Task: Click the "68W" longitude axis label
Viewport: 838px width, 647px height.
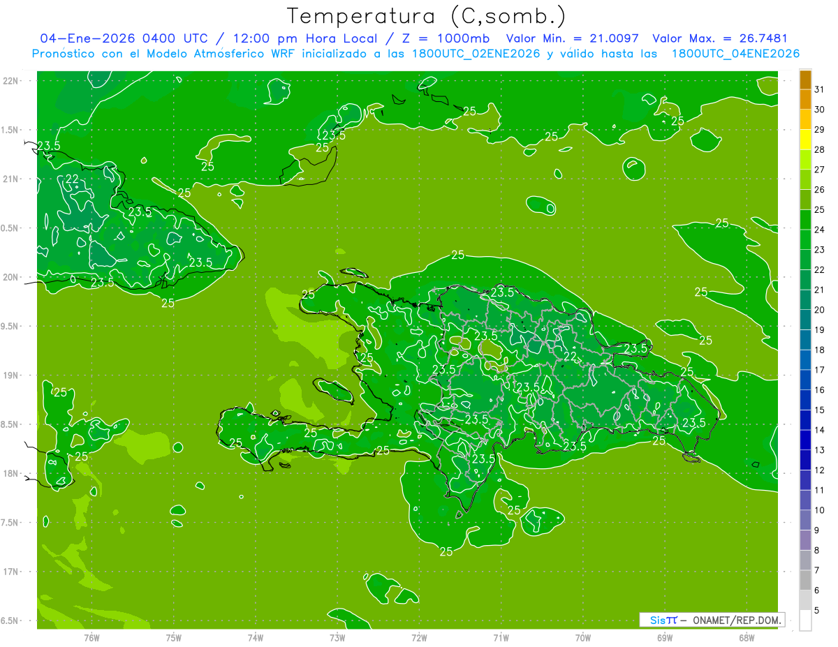Action: (x=746, y=637)
